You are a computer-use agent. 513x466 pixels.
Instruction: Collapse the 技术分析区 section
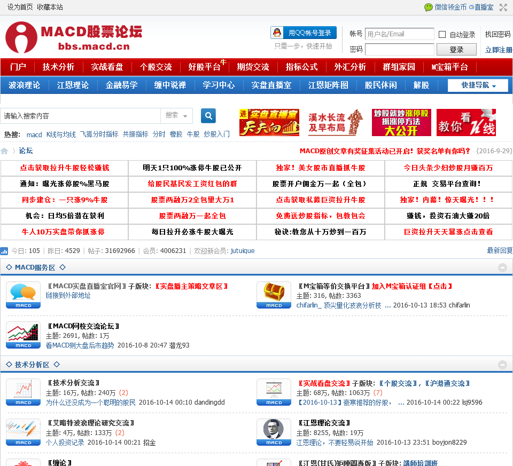(x=502, y=365)
